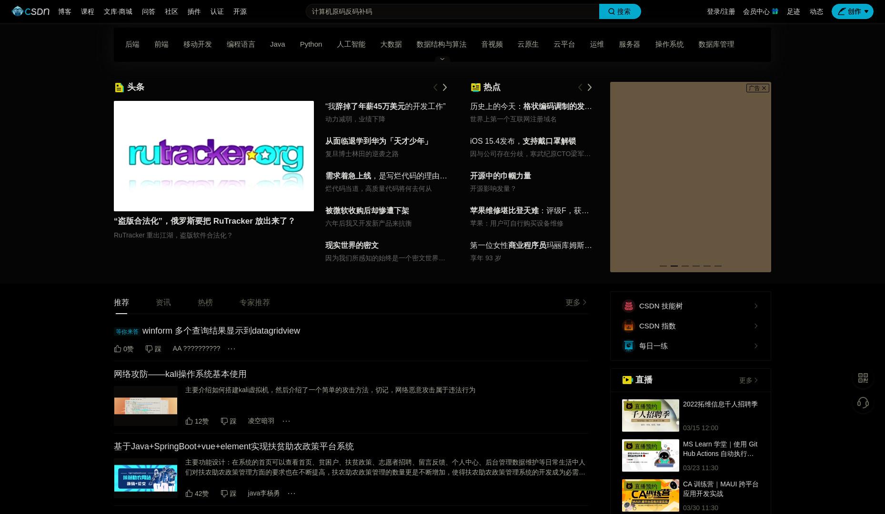
Task: Expand the category bar chevron
Action: coord(442,59)
